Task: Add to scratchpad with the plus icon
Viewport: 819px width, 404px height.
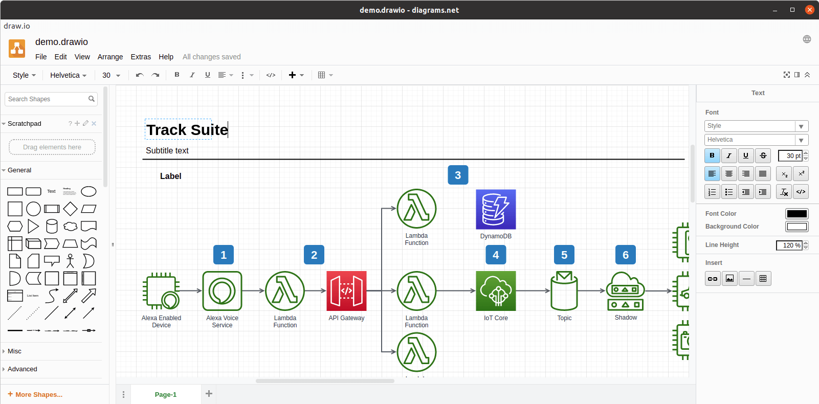Action: pos(77,123)
